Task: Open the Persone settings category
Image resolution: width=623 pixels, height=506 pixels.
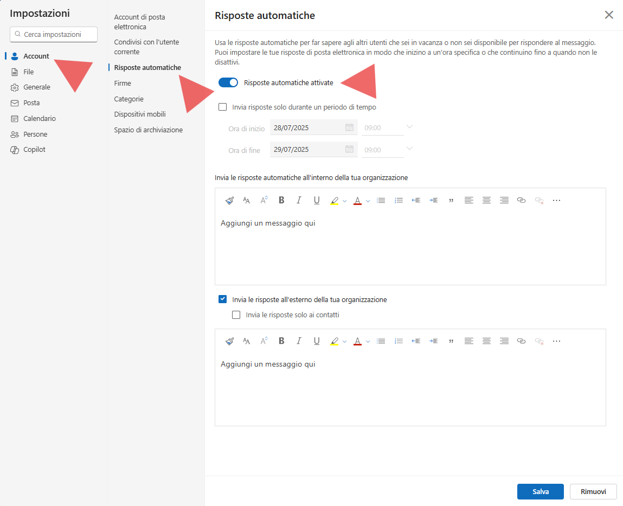Action: coord(29,134)
